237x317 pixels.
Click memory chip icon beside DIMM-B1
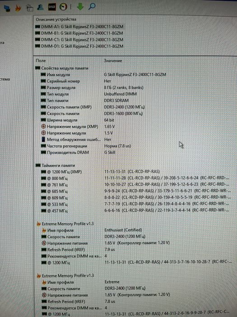[37, 33]
